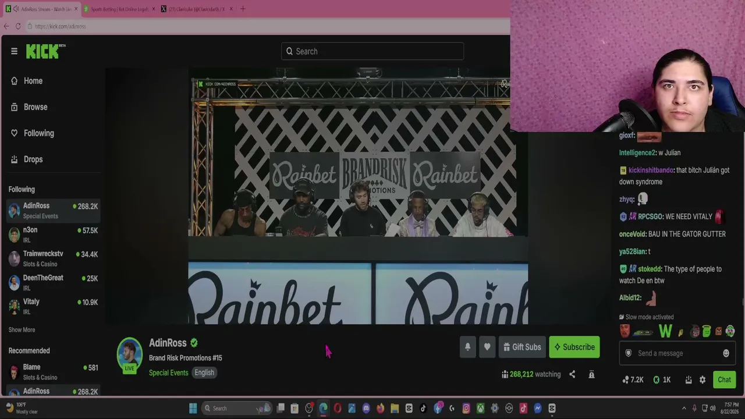Switch to the Clavicular X tab
This screenshot has width=745, height=419.
pos(197,9)
